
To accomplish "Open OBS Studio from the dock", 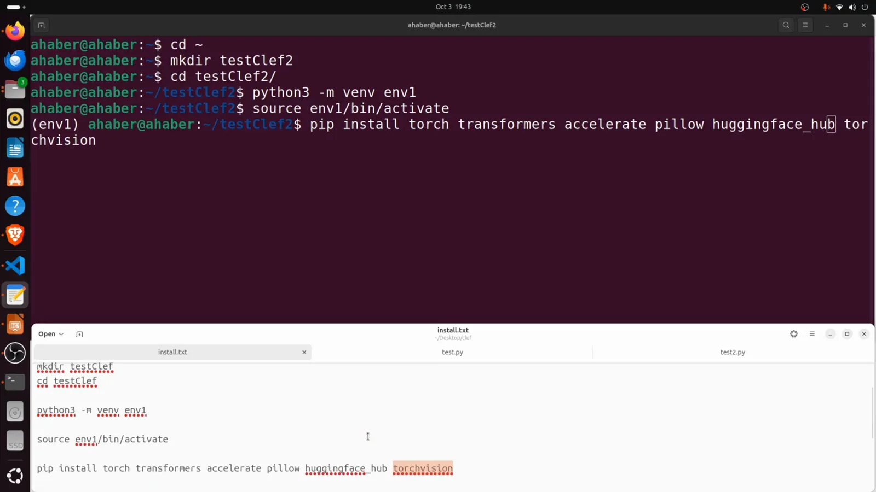I will [x=15, y=353].
